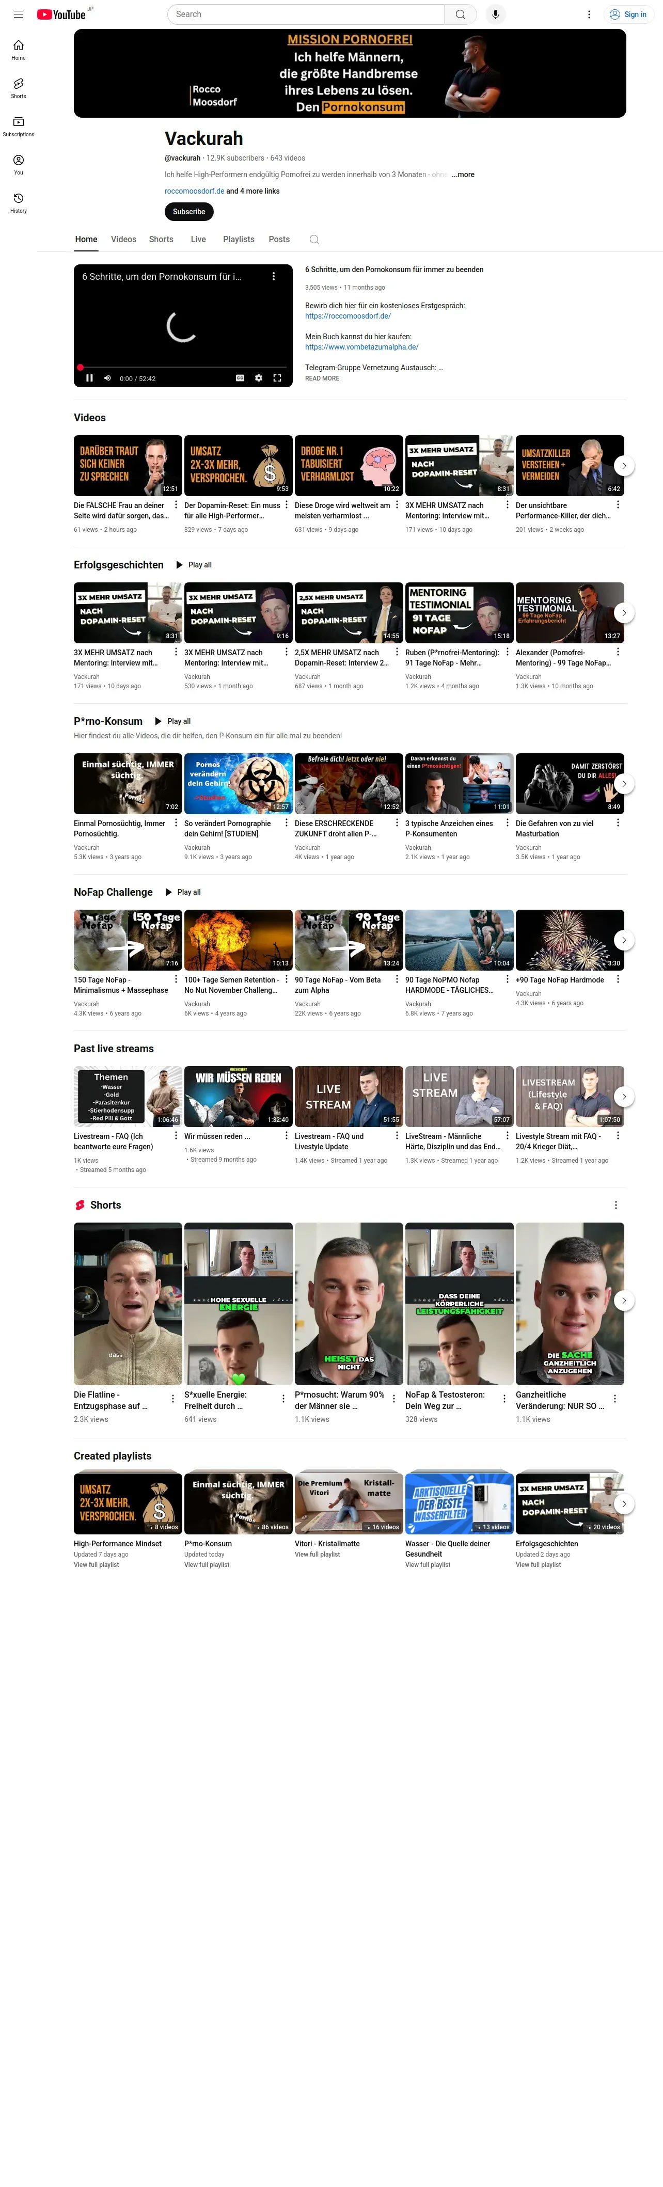Screen dimensions: 663x2187
Task: Focus the Search input field
Action: tap(307, 14)
